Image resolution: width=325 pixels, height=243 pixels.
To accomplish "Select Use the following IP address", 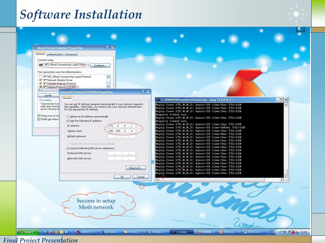I will coord(68,121).
